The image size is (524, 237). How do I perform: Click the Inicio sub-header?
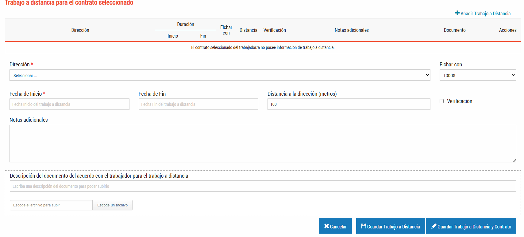coord(173,36)
